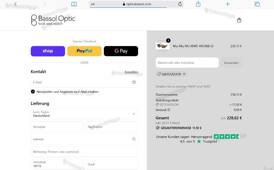
Task: Click the Express Checkout heading
Action: pos(84,41)
